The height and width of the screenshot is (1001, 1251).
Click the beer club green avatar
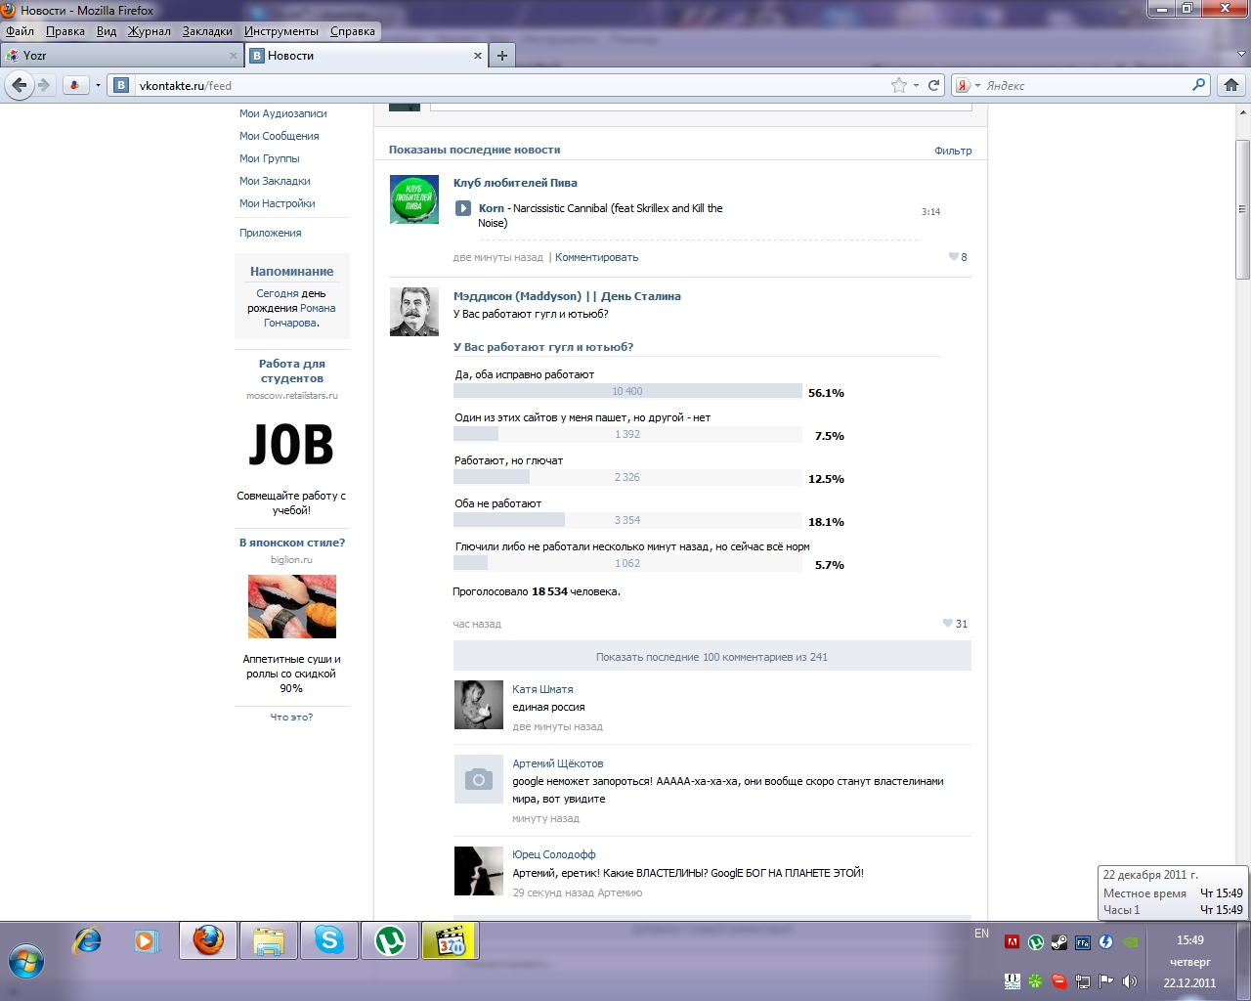point(414,199)
